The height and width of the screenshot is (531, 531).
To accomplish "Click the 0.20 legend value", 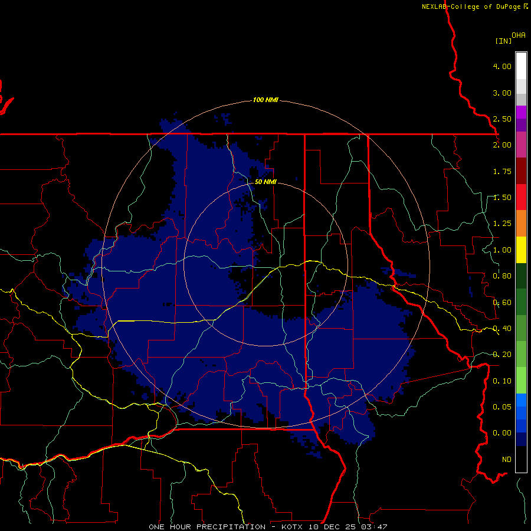I will click(x=502, y=355).
